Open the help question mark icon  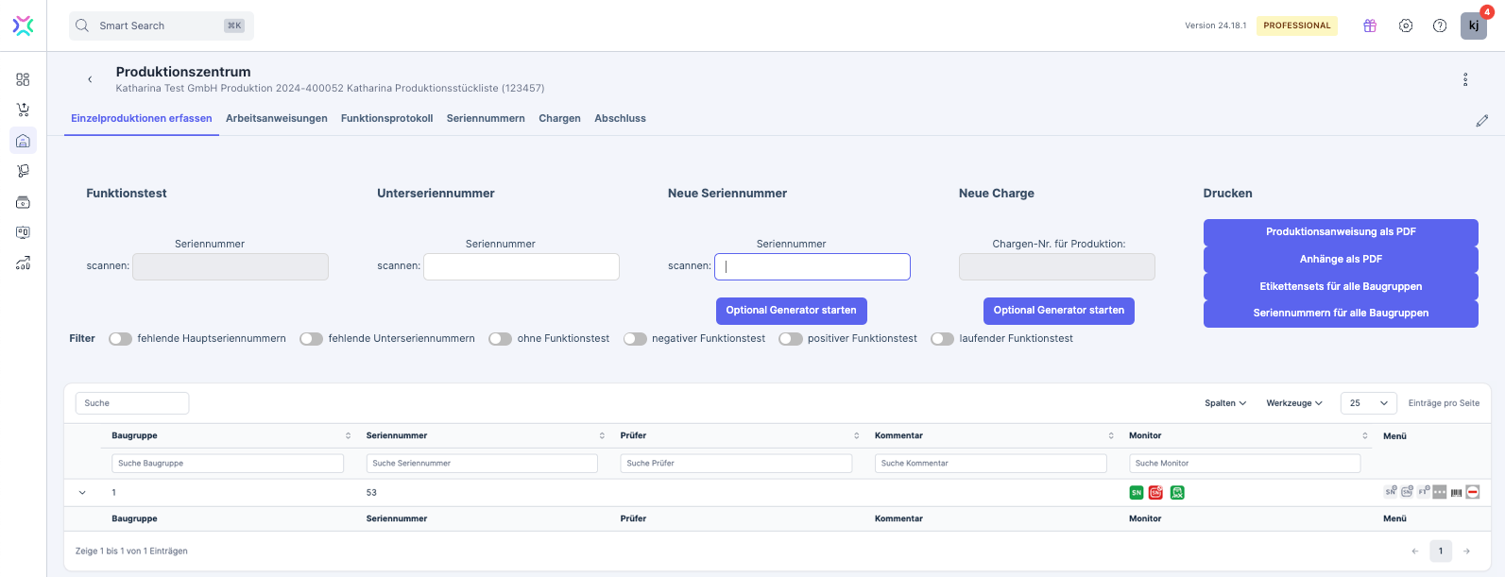(x=1440, y=25)
